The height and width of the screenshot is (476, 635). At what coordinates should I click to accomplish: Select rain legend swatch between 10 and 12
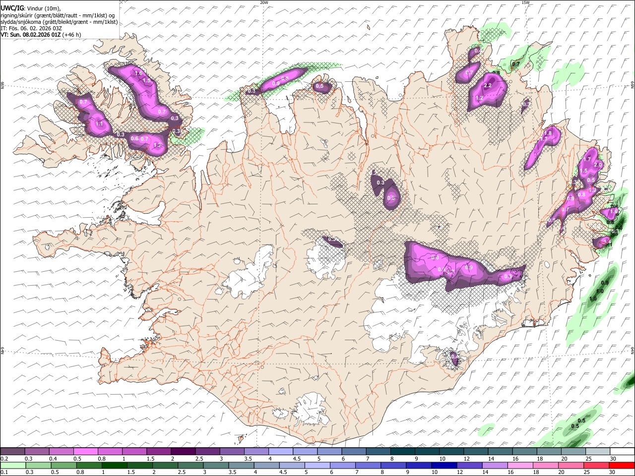click(x=444, y=465)
